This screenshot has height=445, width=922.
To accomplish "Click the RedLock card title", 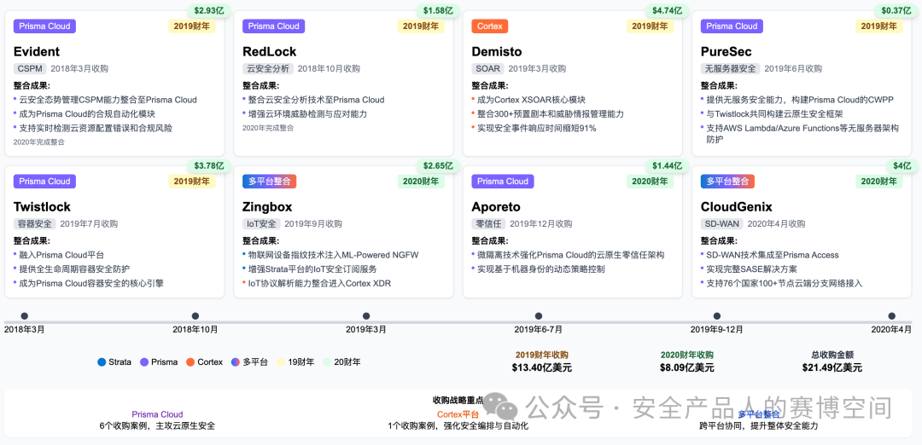I will pos(269,52).
